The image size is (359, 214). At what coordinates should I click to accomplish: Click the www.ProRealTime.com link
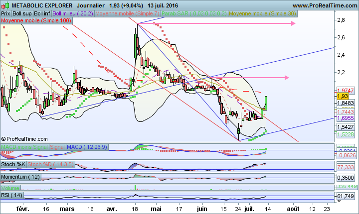tap(325, 5)
